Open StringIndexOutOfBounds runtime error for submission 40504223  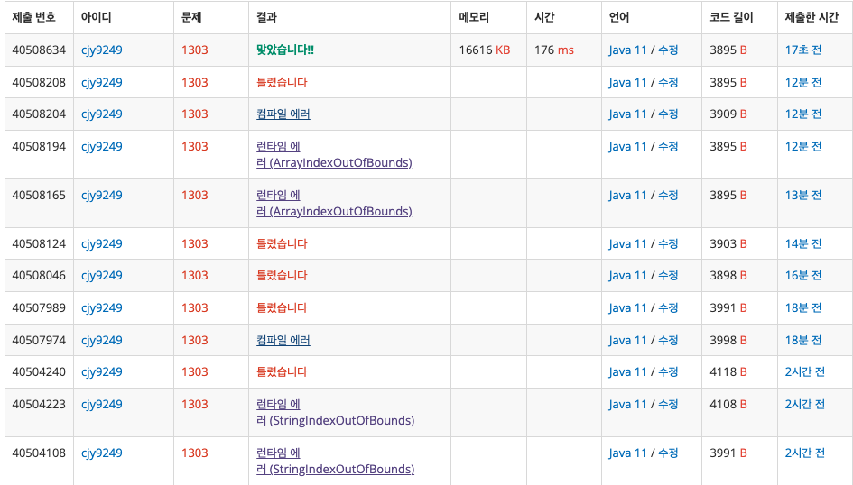click(x=335, y=412)
